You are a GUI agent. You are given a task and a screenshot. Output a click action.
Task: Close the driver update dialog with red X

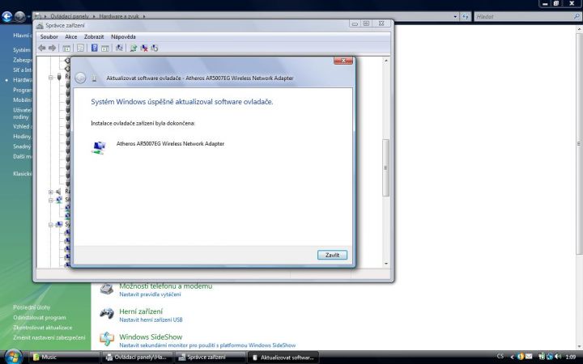coord(343,61)
